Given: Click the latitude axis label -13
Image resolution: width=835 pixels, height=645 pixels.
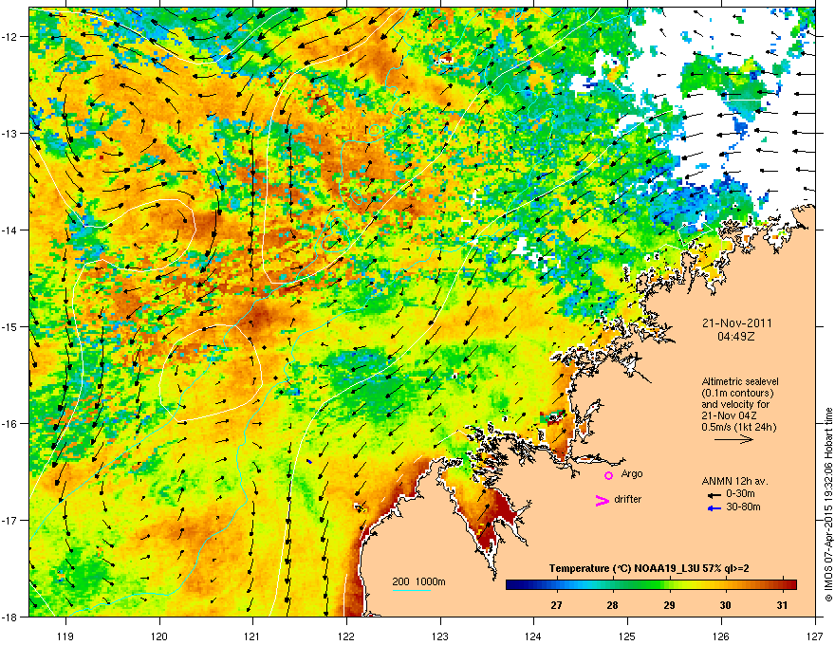Looking at the screenshot, I should (9, 133).
